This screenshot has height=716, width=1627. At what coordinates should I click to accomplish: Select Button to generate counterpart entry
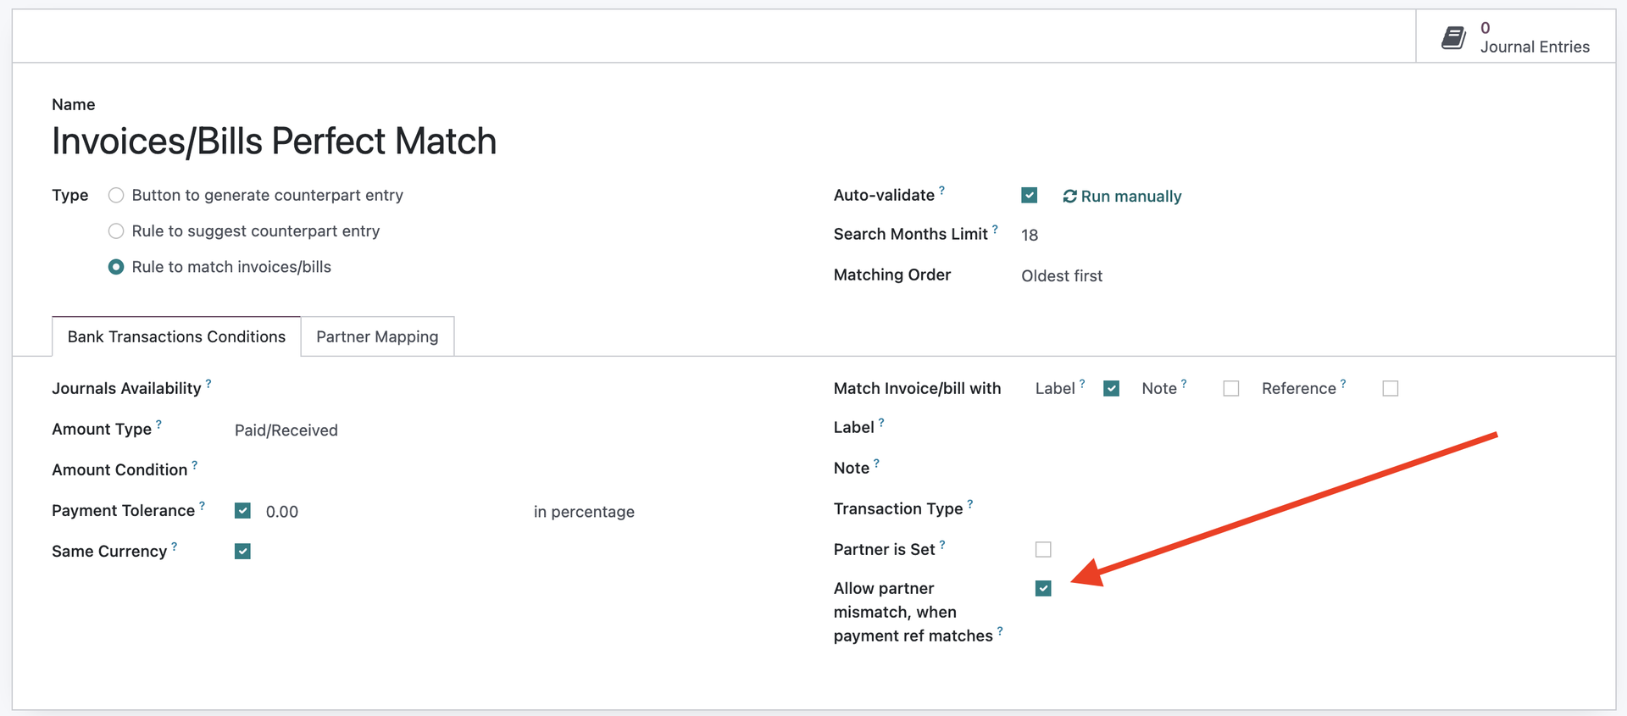[116, 196]
